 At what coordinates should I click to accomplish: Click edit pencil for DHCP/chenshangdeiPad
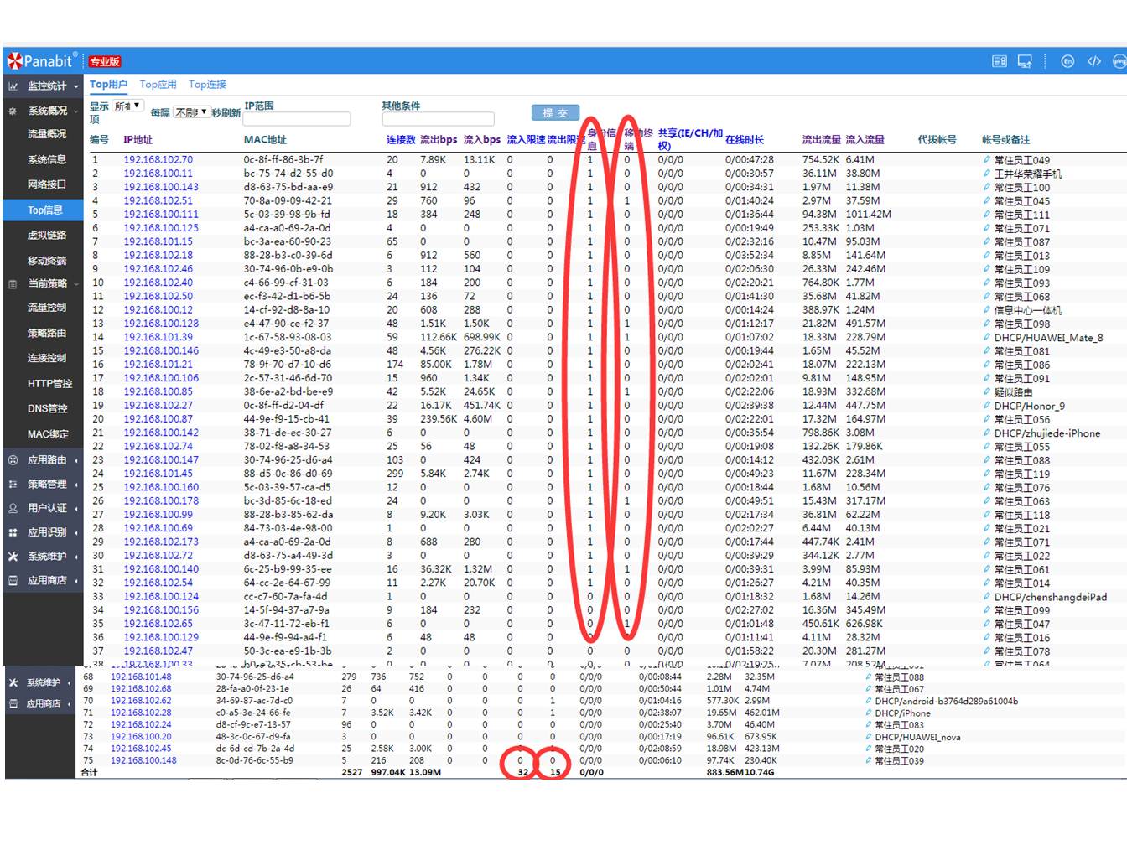click(987, 596)
